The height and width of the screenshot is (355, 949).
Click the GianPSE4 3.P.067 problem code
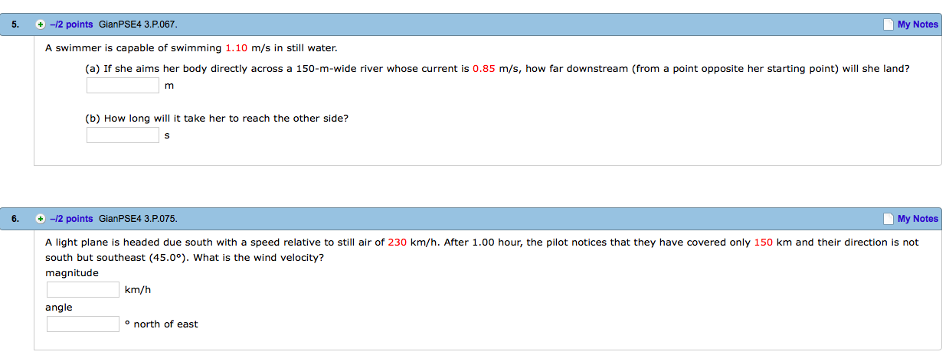[x=138, y=24]
